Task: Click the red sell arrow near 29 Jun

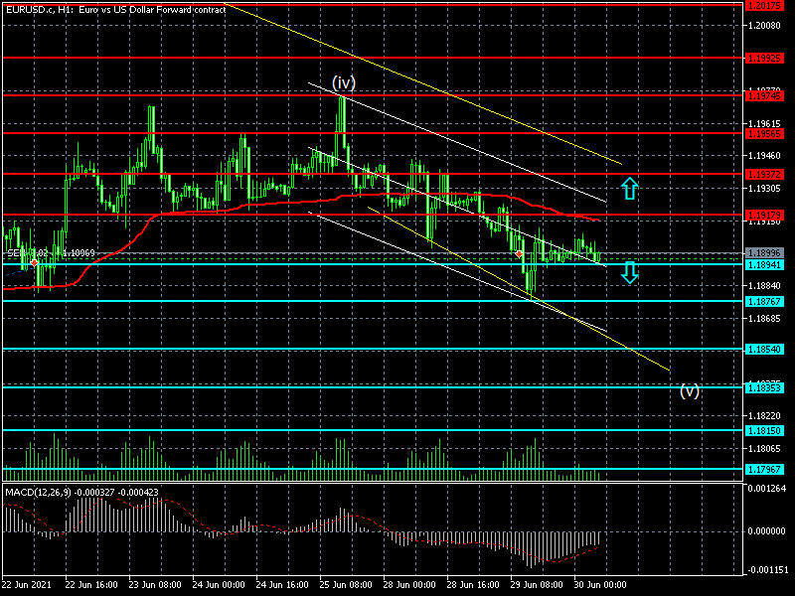Action: click(x=519, y=254)
